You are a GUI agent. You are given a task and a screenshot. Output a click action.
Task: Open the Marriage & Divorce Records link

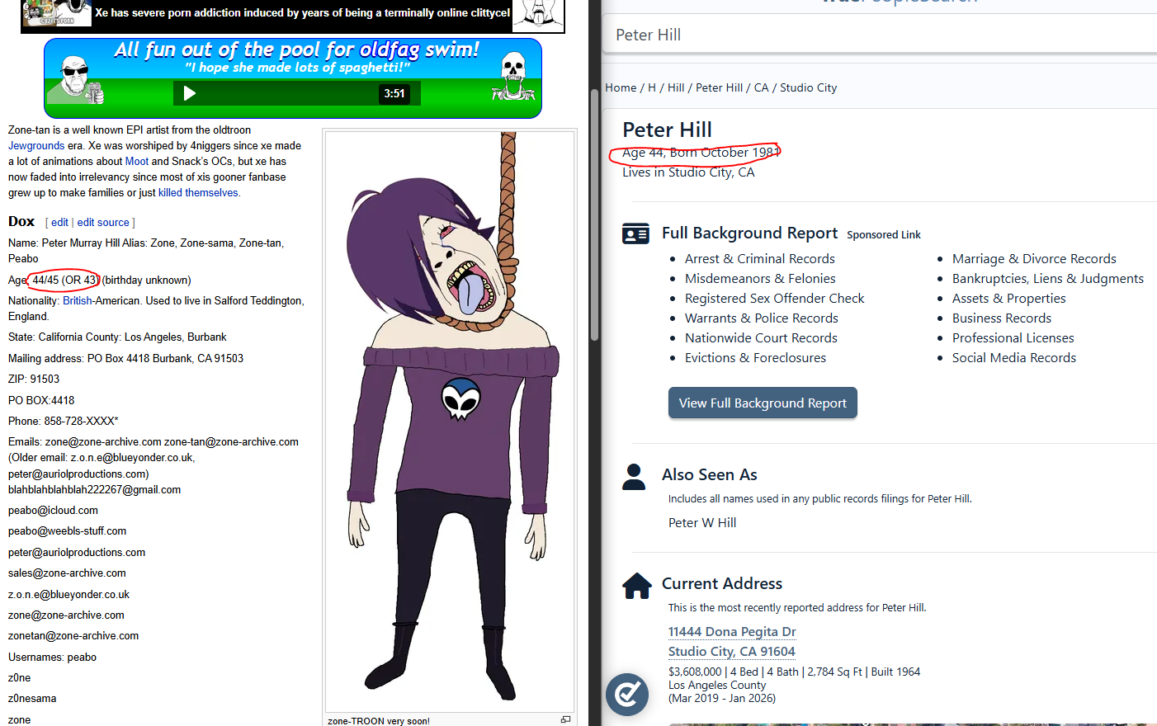coord(1034,259)
